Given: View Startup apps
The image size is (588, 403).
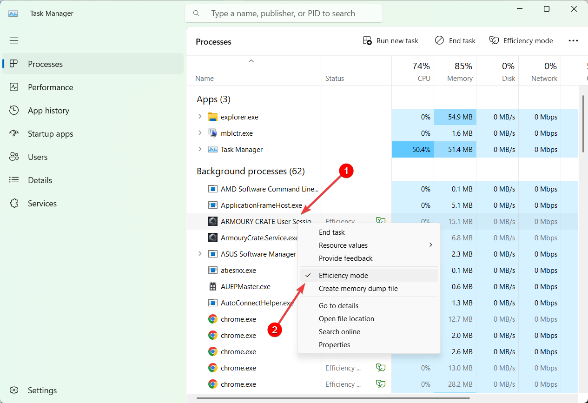Looking at the screenshot, I should [50, 133].
